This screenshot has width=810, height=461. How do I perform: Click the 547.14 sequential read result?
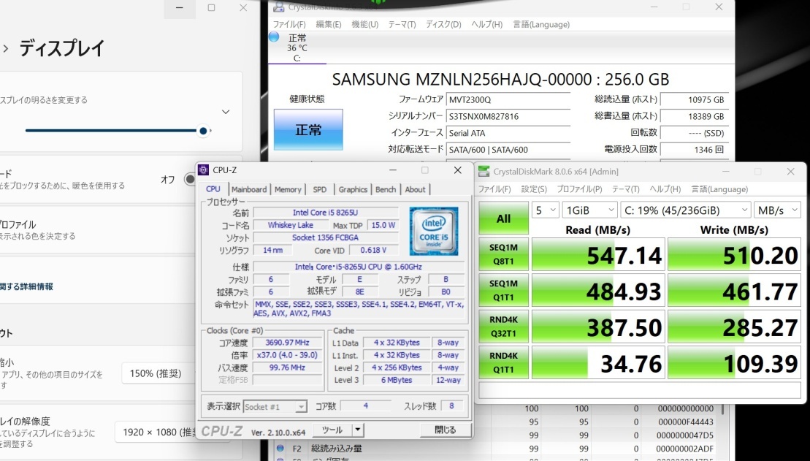point(599,254)
